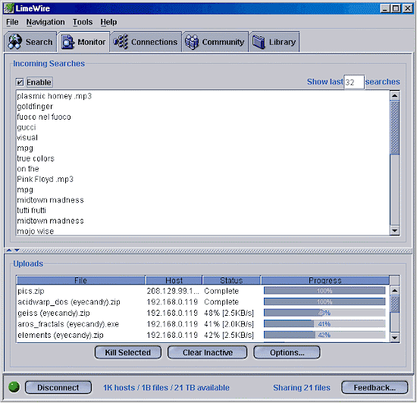Open upload Options
This screenshot has width=417, height=403.
click(x=287, y=352)
